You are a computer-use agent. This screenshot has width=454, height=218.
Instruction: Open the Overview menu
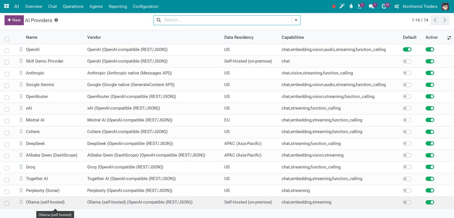[x=34, y=6]
